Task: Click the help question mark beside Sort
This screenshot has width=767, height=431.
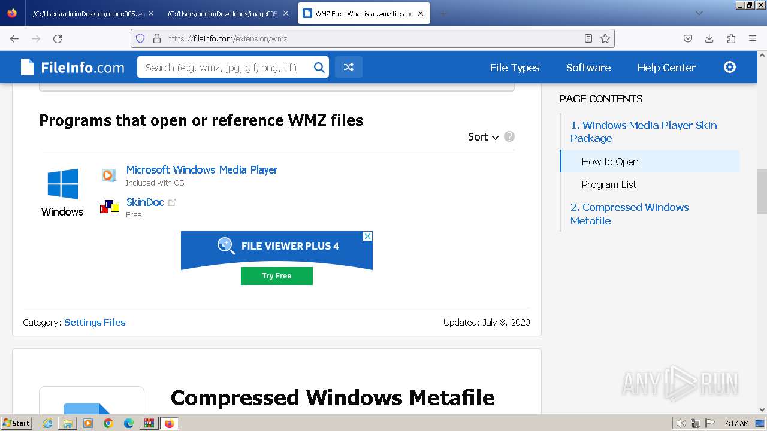Action: (x=509, y=136)
